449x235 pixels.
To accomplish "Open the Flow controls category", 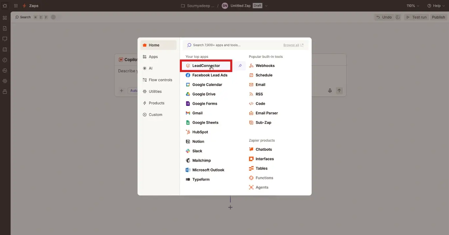I will pos(158,80).
